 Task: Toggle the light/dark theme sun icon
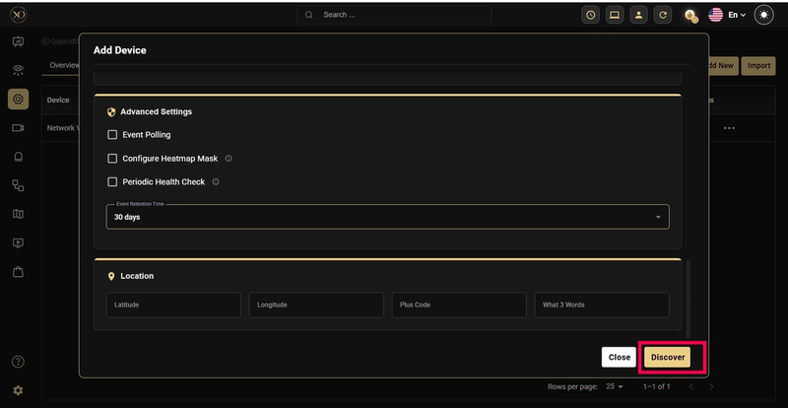[764, 15]
